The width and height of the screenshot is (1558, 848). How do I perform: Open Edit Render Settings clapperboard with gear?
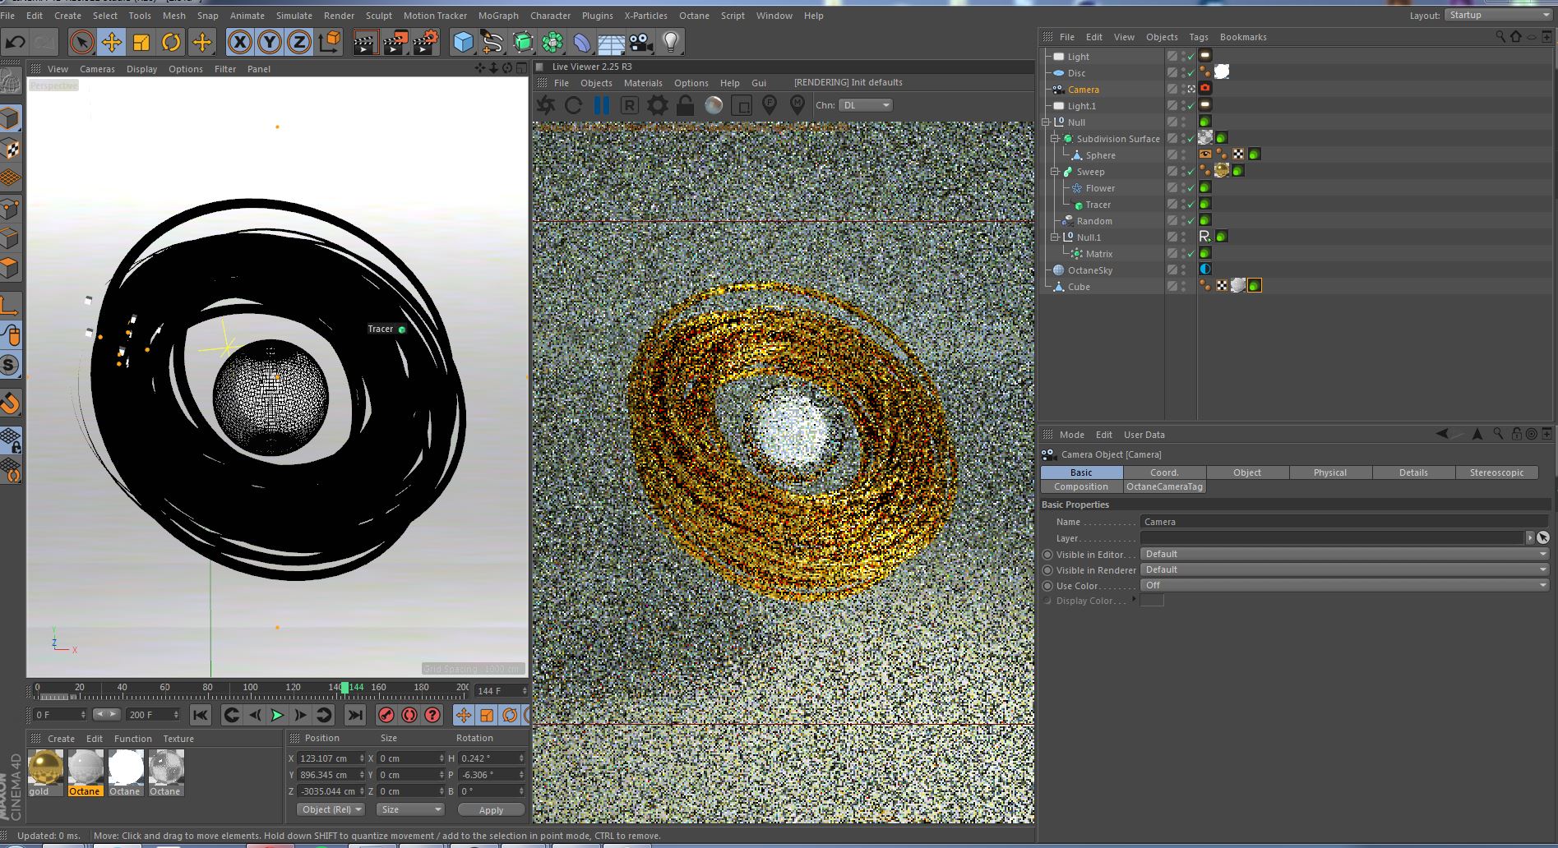(x=426, y=42)
